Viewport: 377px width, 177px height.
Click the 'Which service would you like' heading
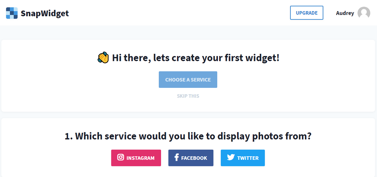tap(188, 136)
